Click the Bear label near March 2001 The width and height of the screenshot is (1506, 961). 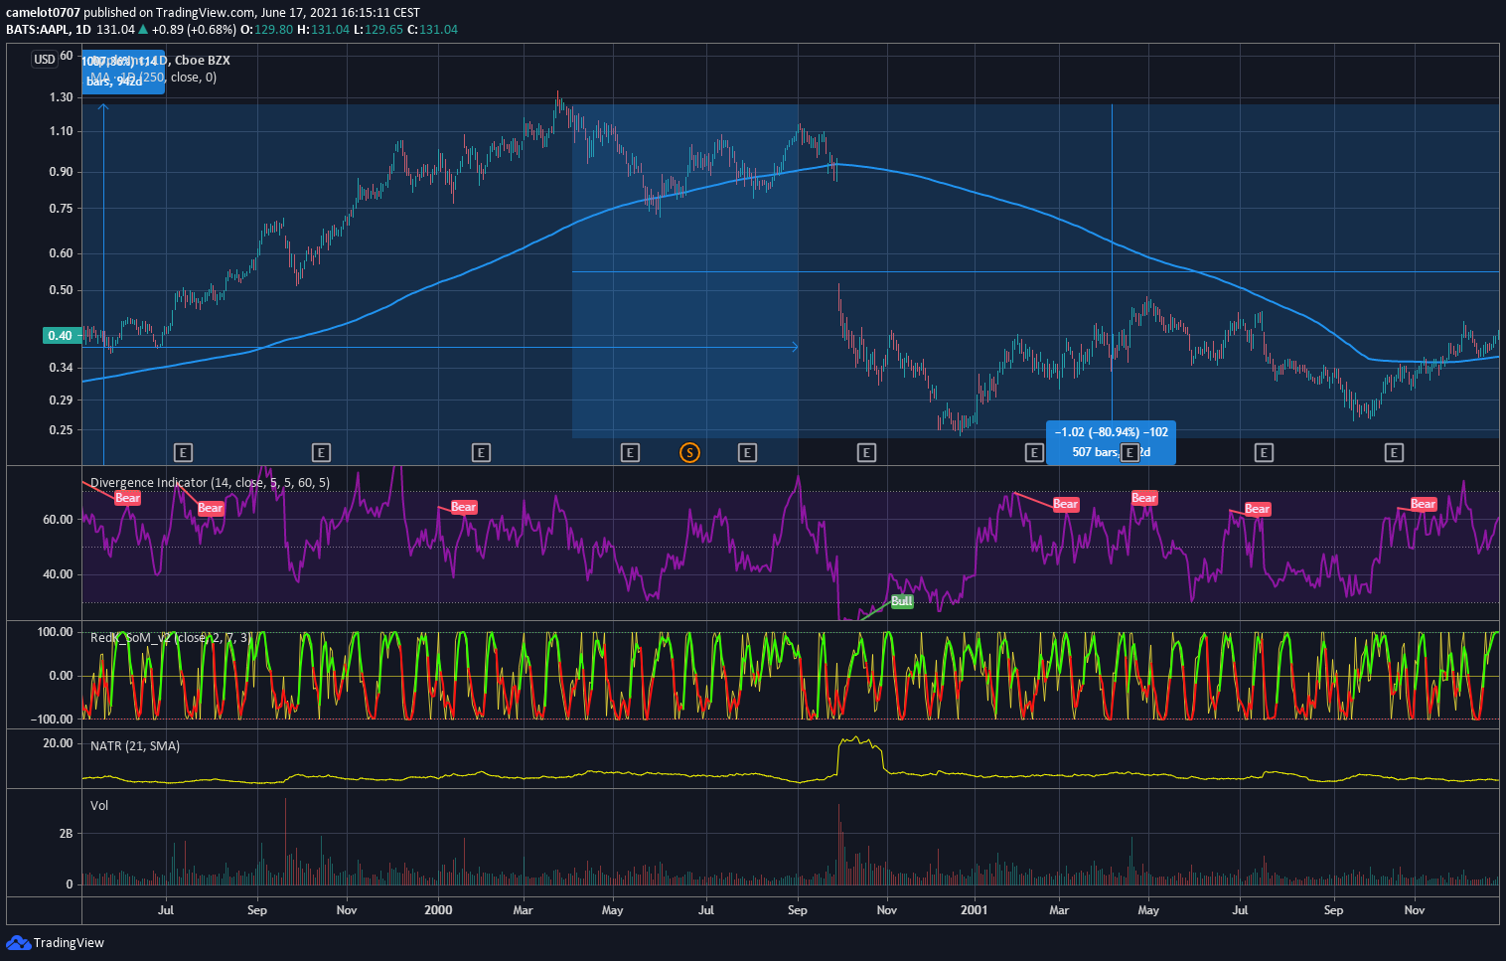[x=1066, y=504]
